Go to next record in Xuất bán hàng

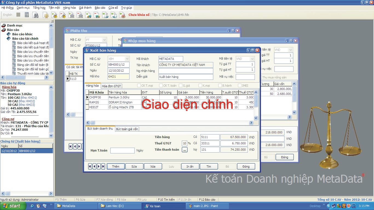99,167
